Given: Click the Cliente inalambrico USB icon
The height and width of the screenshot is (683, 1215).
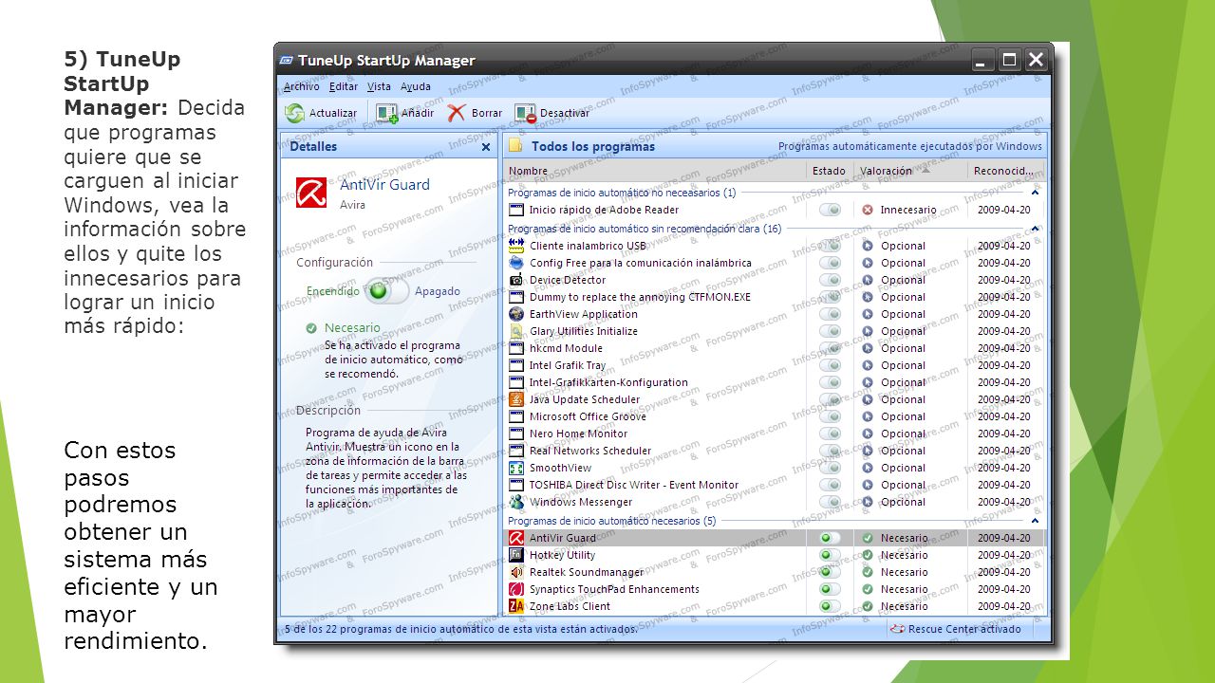Looking at the screenshot, I should [516, 246].
